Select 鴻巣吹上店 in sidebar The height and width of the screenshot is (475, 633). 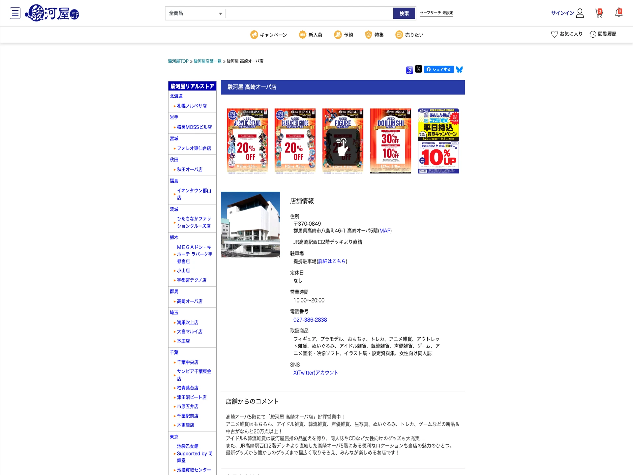(188, 322)
